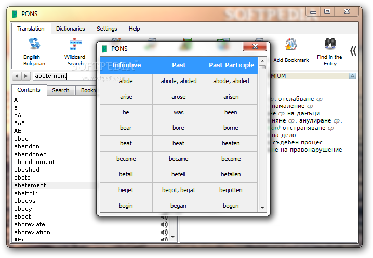Viewport: 373px width, 258px height.
Task: Select 'abandonment' in the word list
Action: tap(34, 162)
